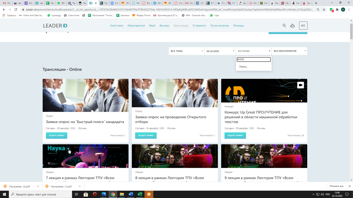Click ПОДАТЬ ЗАЯВКУ on Быстрый поиск card
353x198 pixels.
(x=57, y=135)
